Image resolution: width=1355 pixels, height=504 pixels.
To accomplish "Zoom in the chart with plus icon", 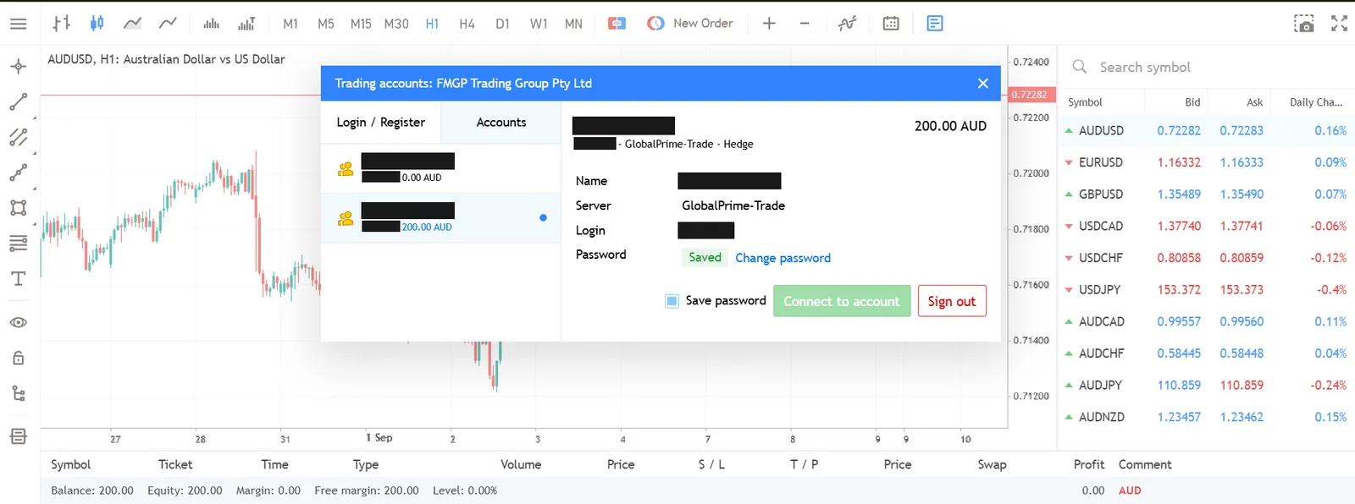I will [x=769, y=24].
